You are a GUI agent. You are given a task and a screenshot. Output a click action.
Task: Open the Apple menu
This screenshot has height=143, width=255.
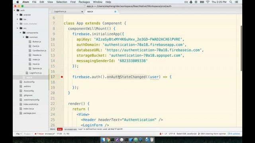coord(18,2)
